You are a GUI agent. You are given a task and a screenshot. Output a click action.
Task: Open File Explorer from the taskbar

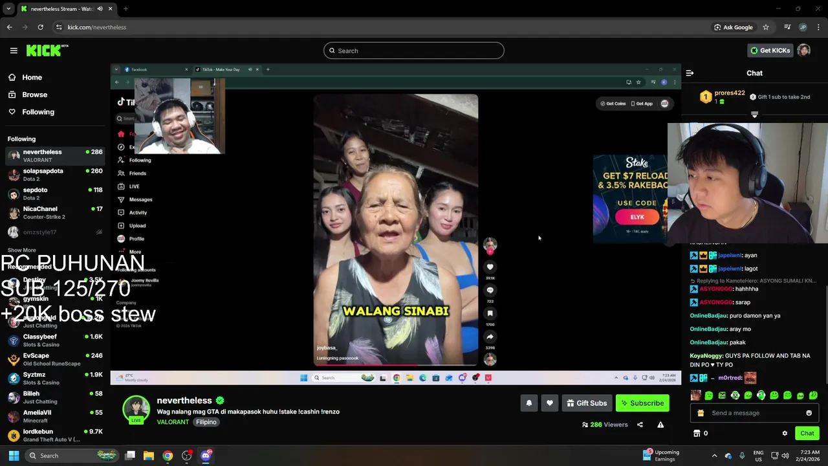point(148,456)
